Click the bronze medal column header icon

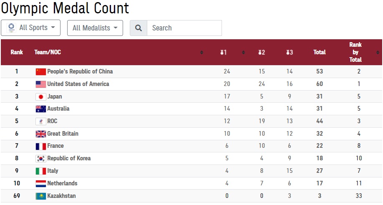point(290,52)
